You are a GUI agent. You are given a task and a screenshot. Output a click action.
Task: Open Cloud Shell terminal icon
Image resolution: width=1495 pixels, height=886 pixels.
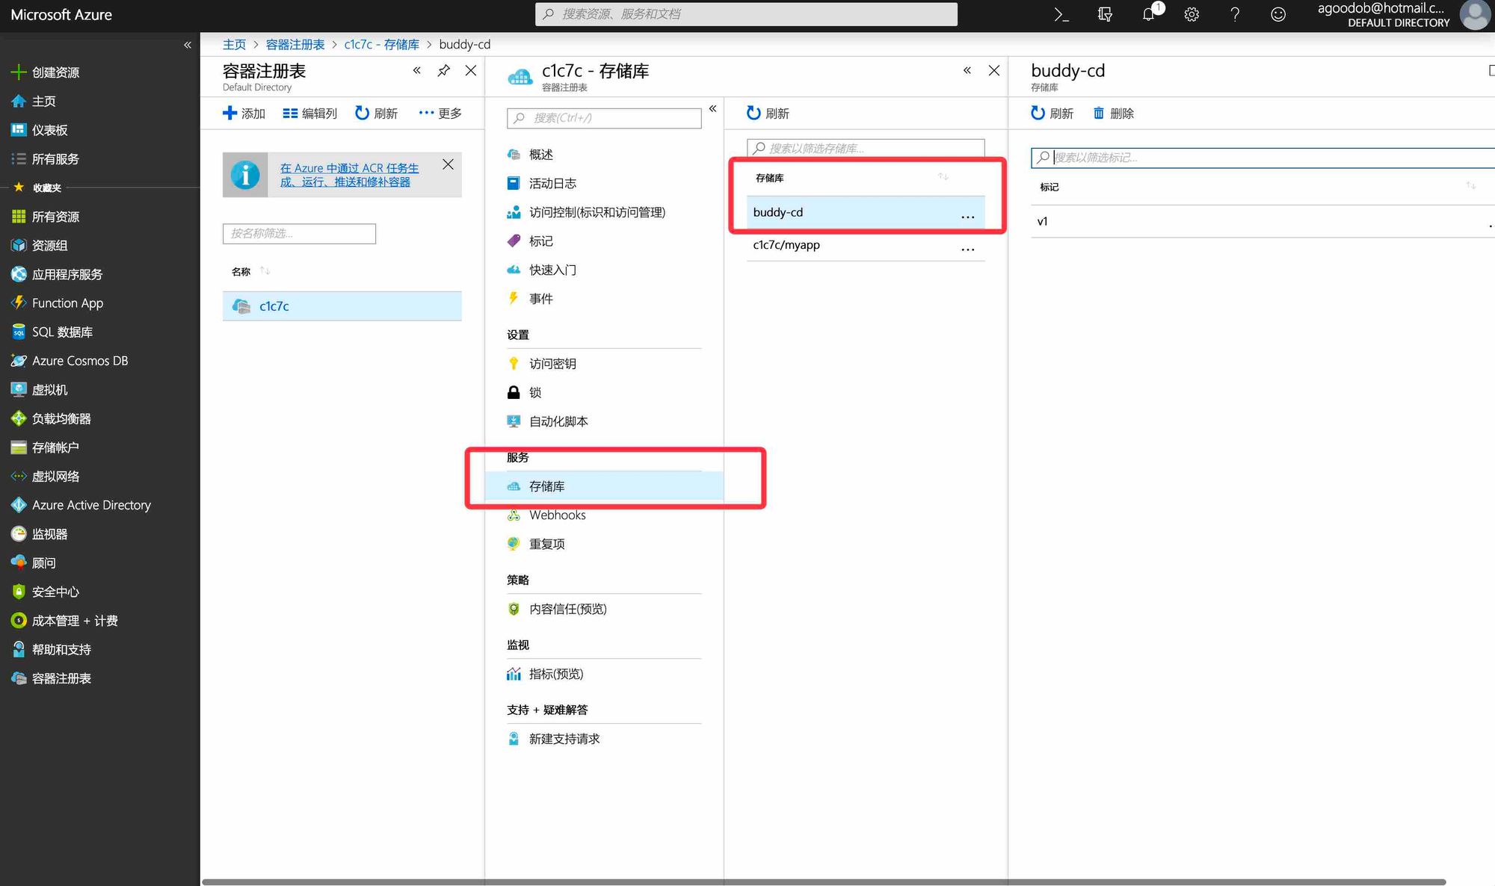click(x=1061, y=14)
